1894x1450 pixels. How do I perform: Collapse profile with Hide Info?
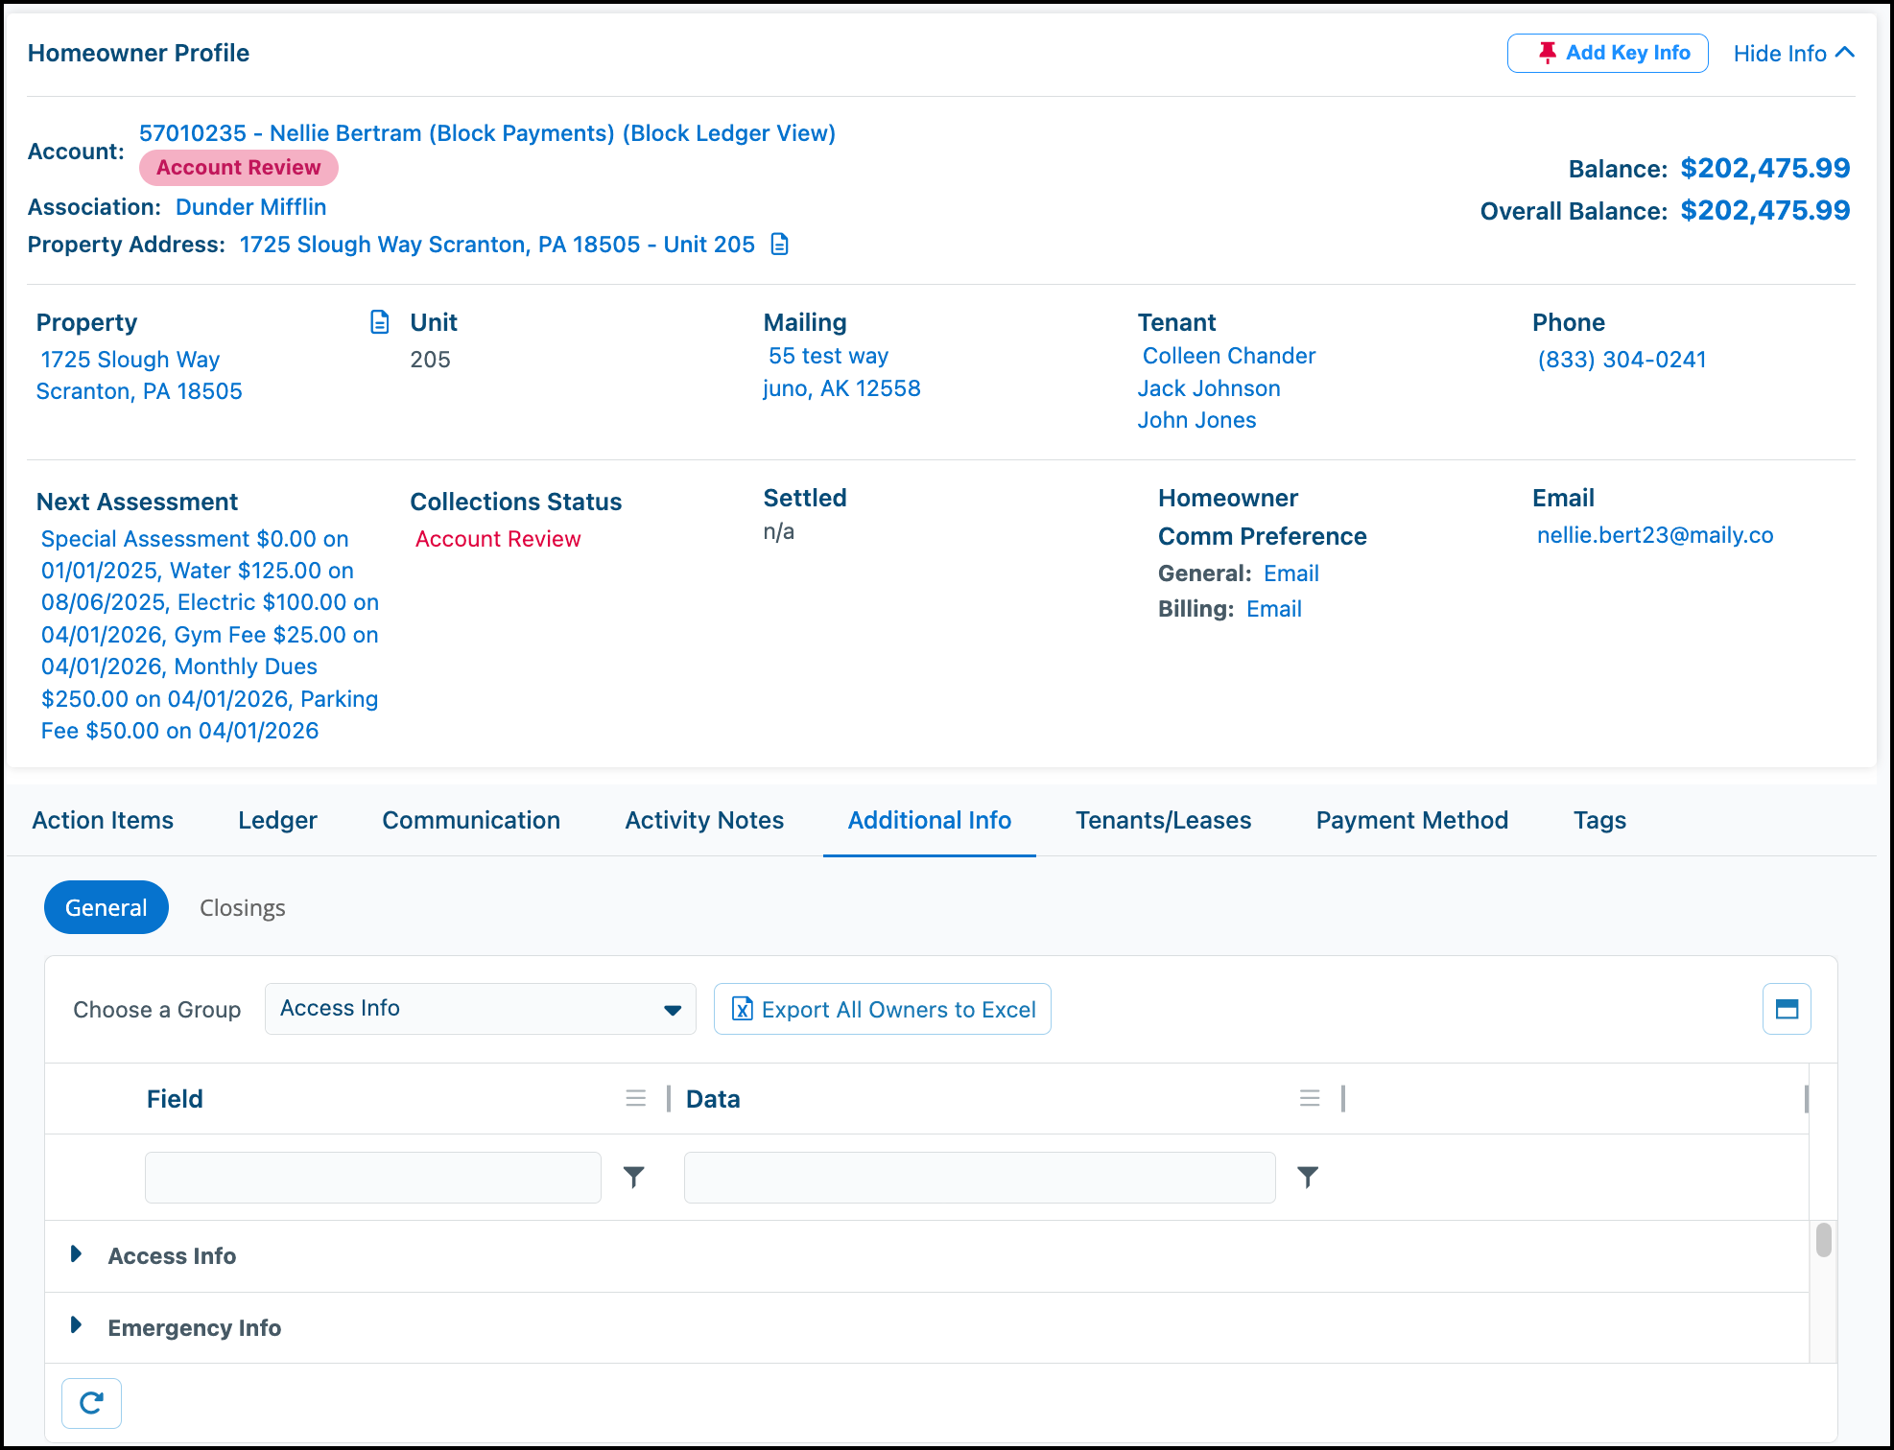[1793, 54]
